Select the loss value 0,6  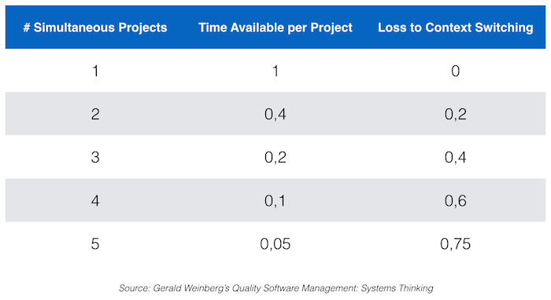(x=456, y=201)
